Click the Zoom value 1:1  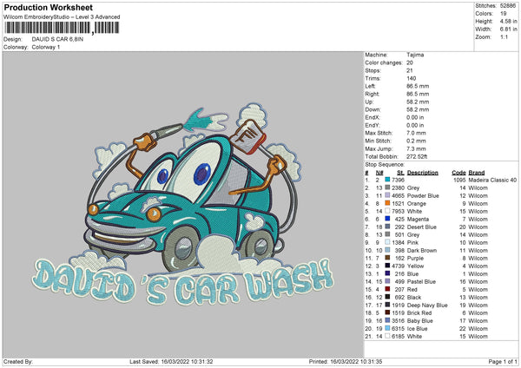coord(504,36)
